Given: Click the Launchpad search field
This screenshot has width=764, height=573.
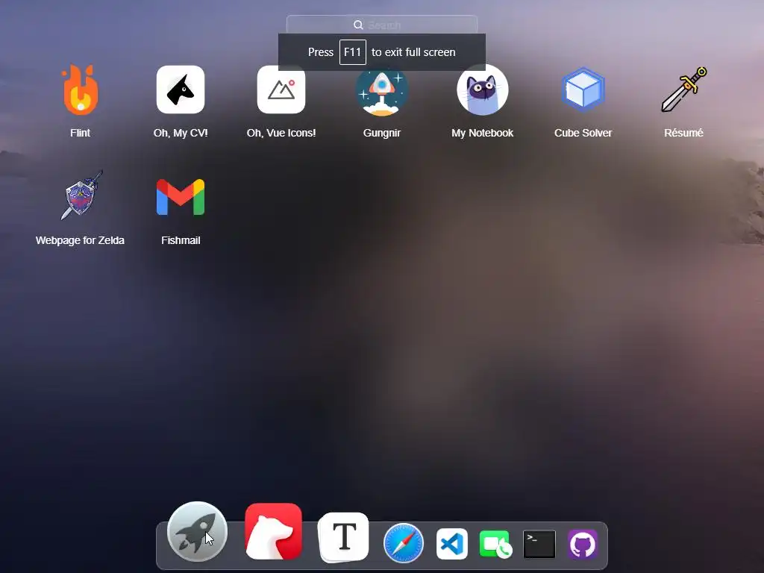Looking at the screenshot, I should point(382,25).
